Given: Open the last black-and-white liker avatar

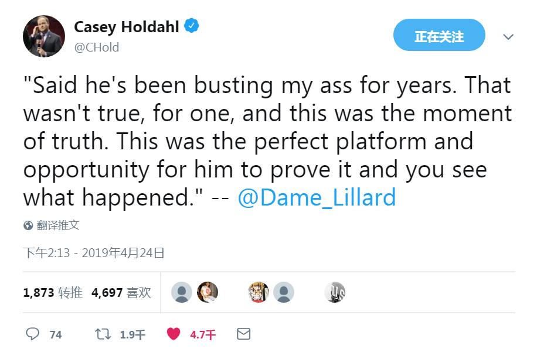Looking at the screenshot, I should point(335,292).
